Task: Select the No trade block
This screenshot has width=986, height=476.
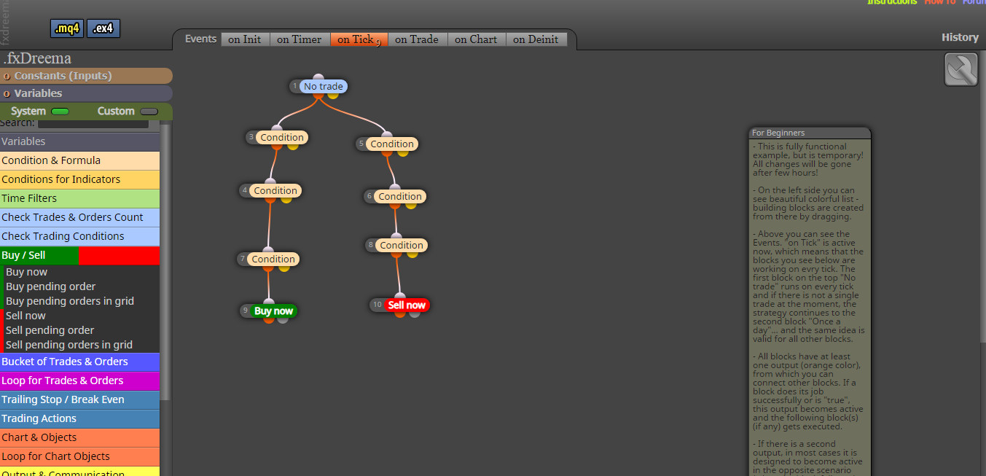Action: [323, 86]
